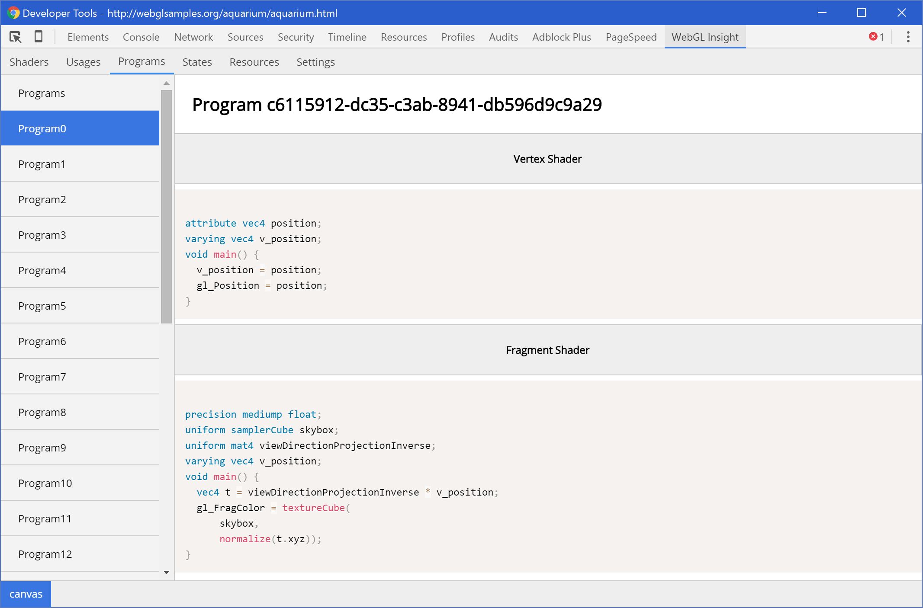Open the States sub-tab

197,62
